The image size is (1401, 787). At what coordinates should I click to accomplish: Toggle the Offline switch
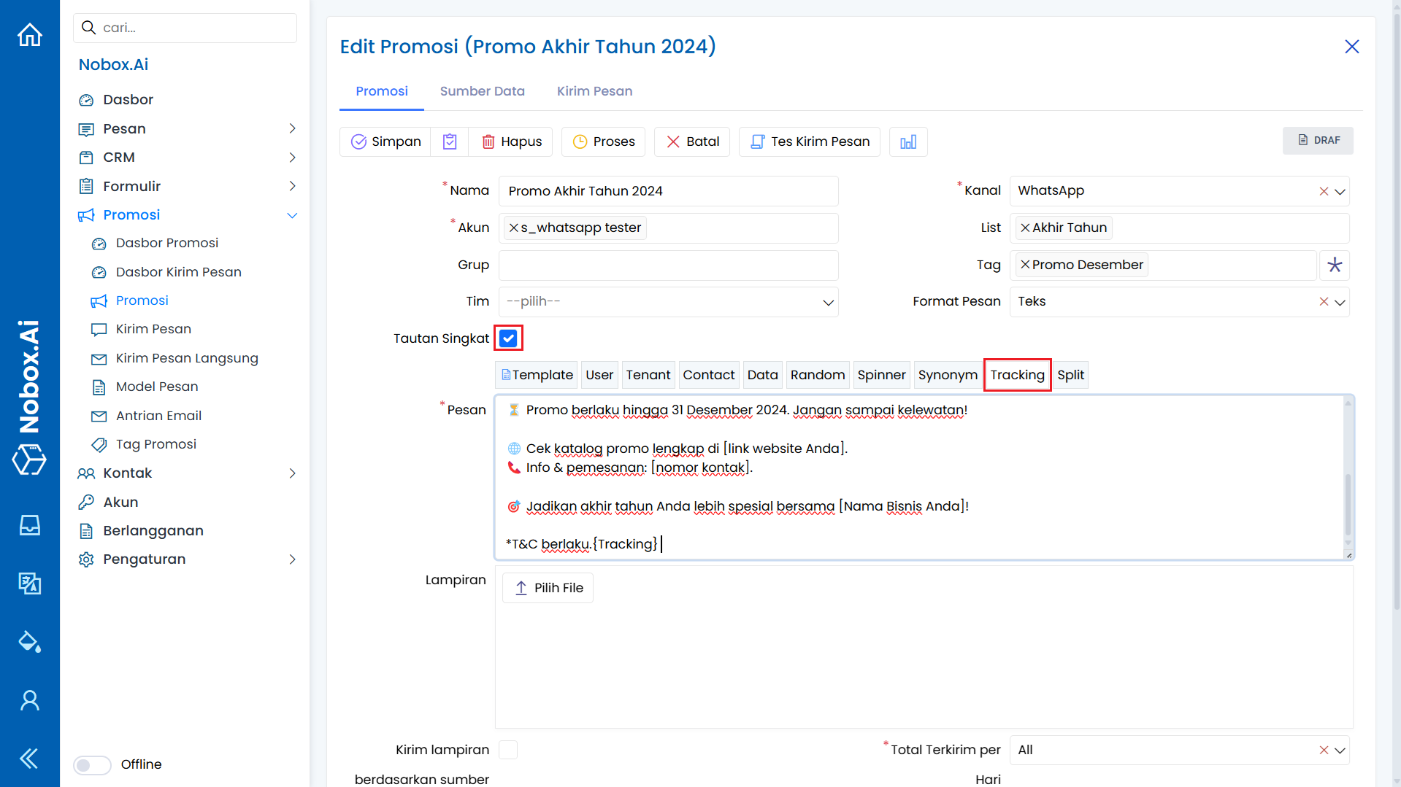click(x=92, y=764)
